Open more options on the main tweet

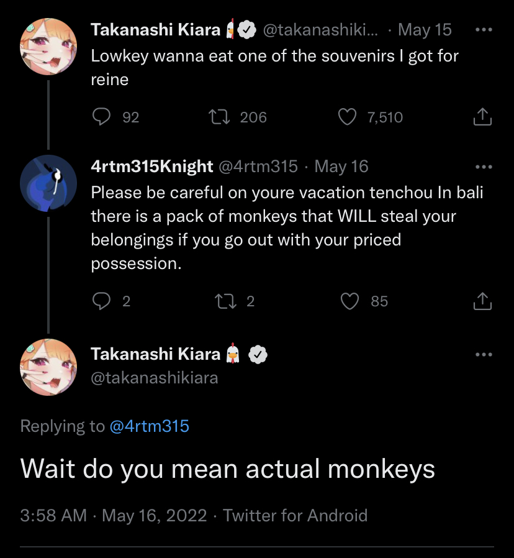483,354
